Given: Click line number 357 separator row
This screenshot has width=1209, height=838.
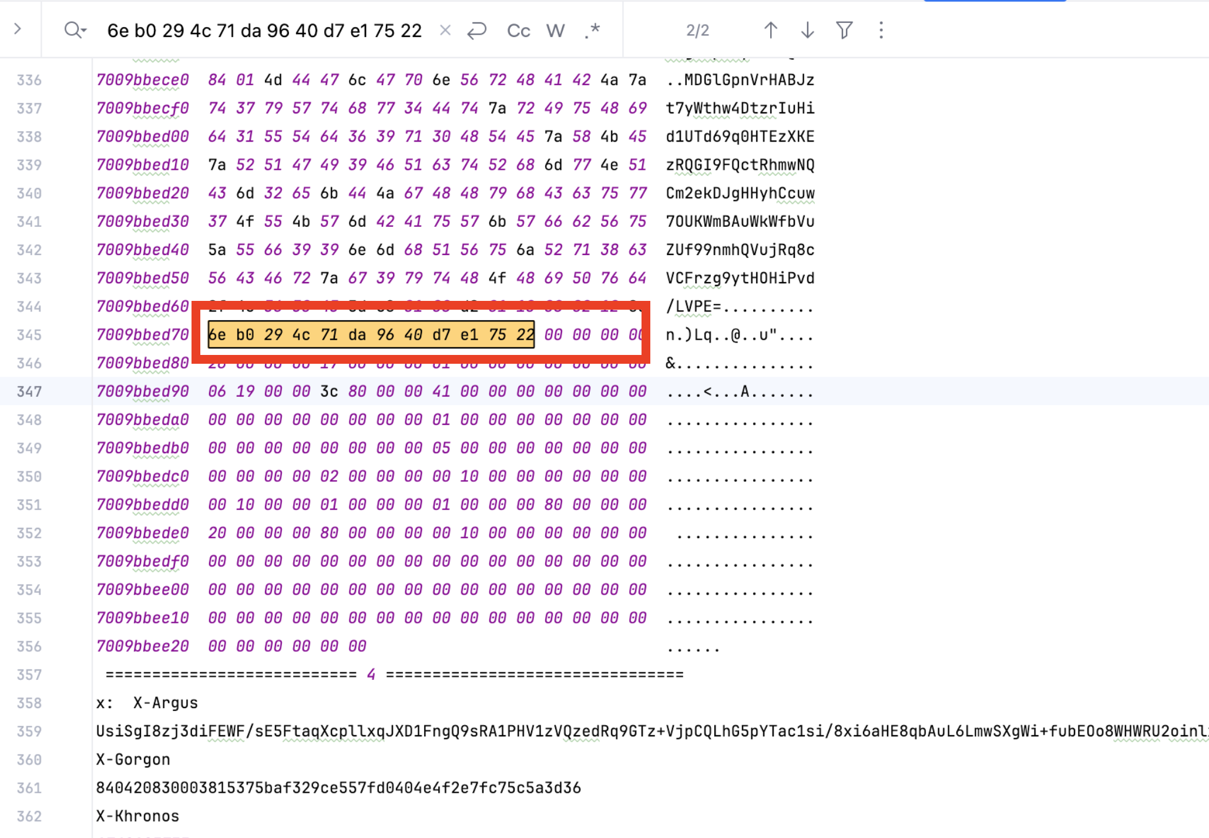Looking at the screenshot, I should [x=29, y=675].
